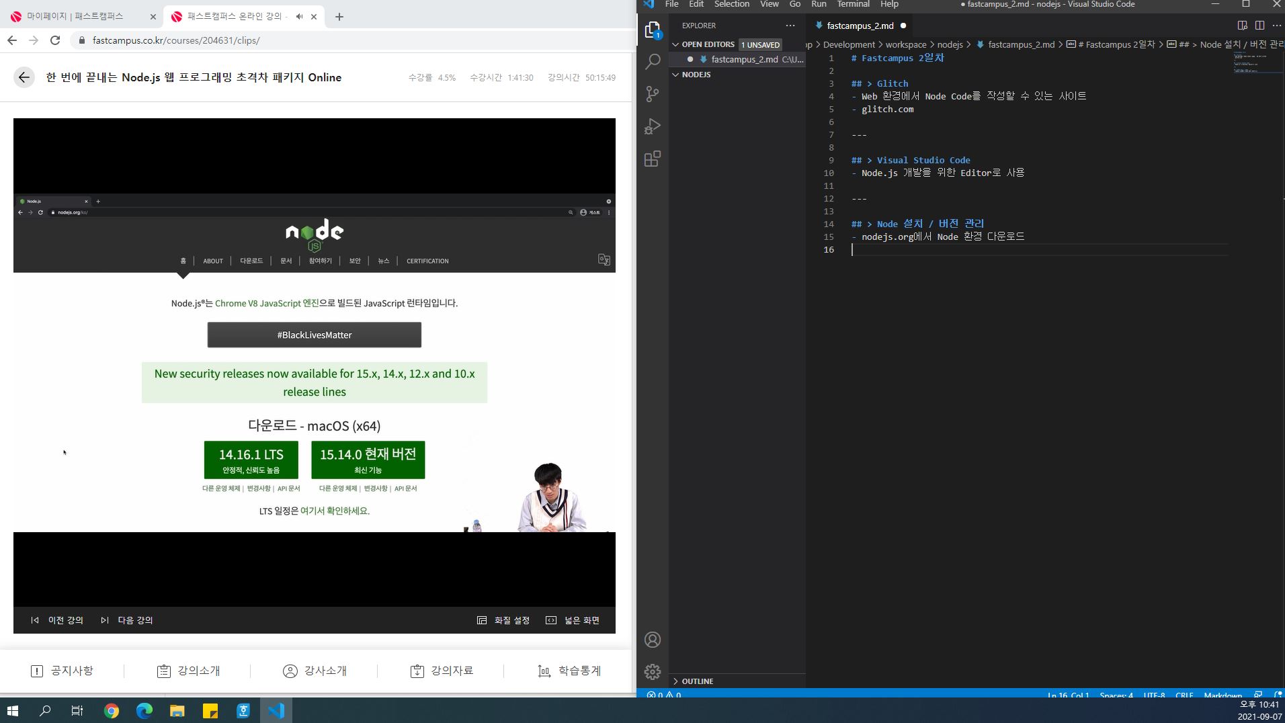The height and width of the screenshot is (723, 1285).
Task: Close the 마이페이지 패스트캠퍼스 tab
Action: (x=153, y=17)
